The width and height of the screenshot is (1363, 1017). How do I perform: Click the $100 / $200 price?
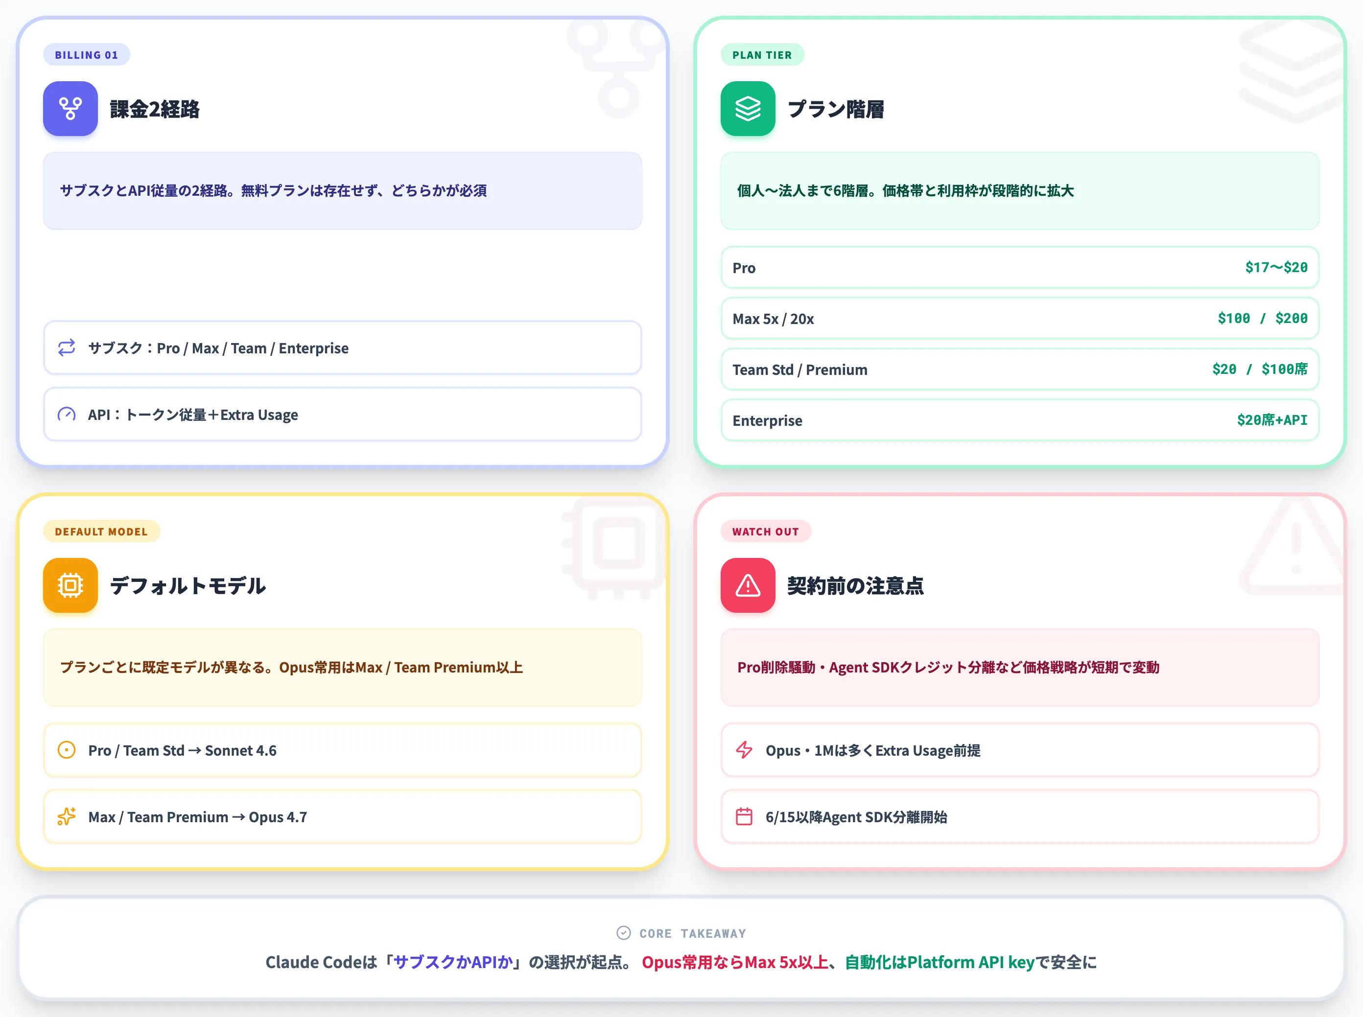point(1263,318)
